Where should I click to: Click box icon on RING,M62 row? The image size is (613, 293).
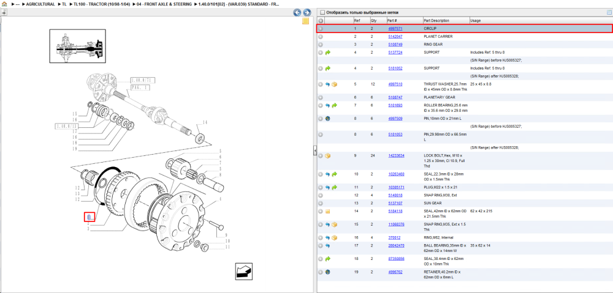click(x=334, y=237)
